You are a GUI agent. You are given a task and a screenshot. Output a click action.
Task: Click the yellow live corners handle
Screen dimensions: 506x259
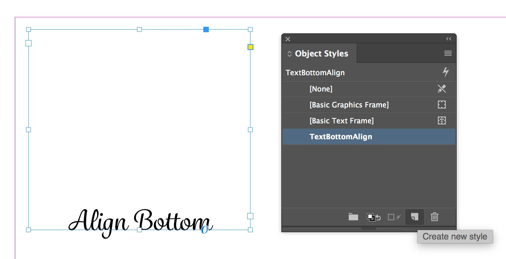(x=250, y=47)
